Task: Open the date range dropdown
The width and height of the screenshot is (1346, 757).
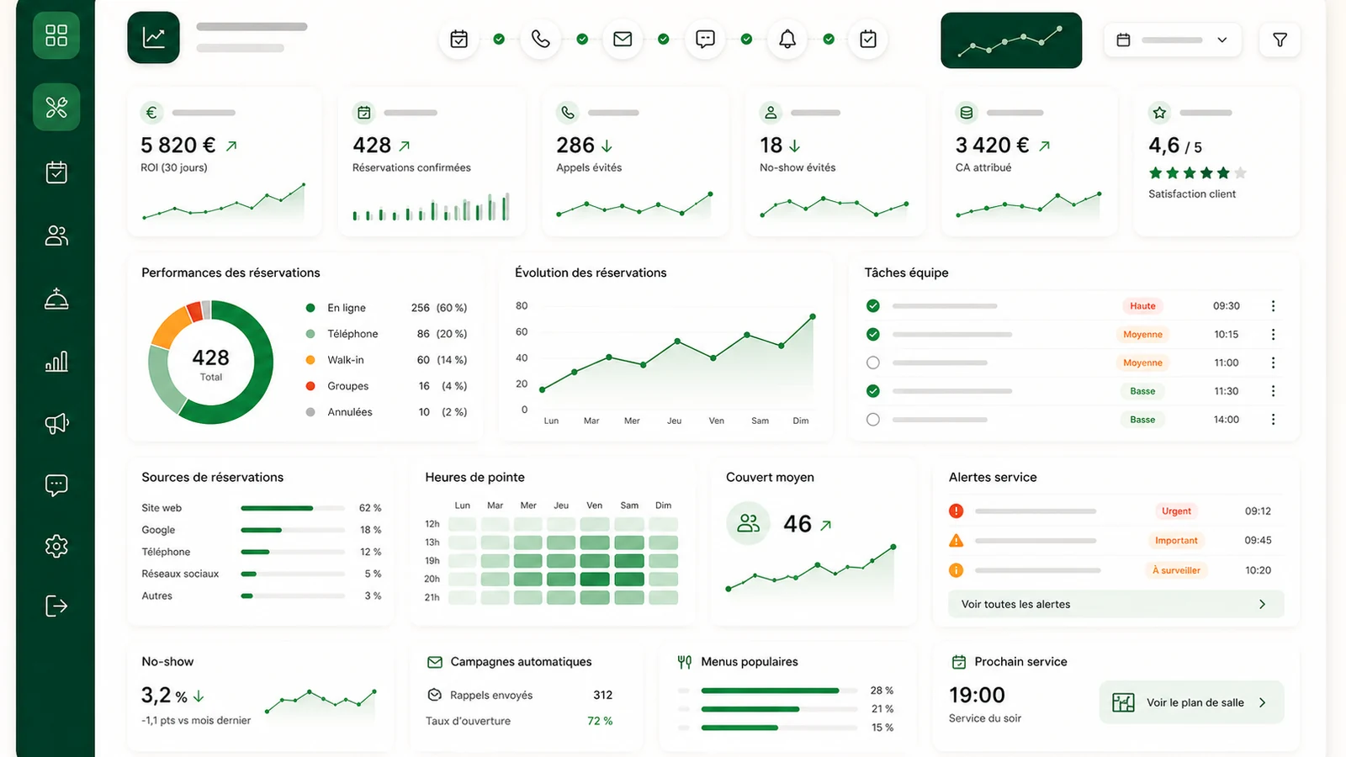Action: click(1172, 40)
